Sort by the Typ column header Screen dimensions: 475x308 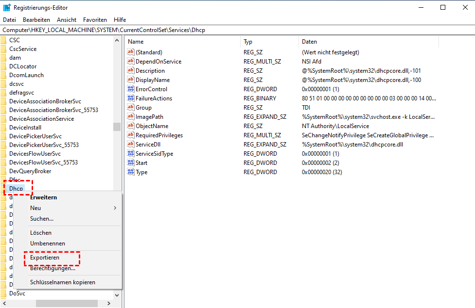248,42
